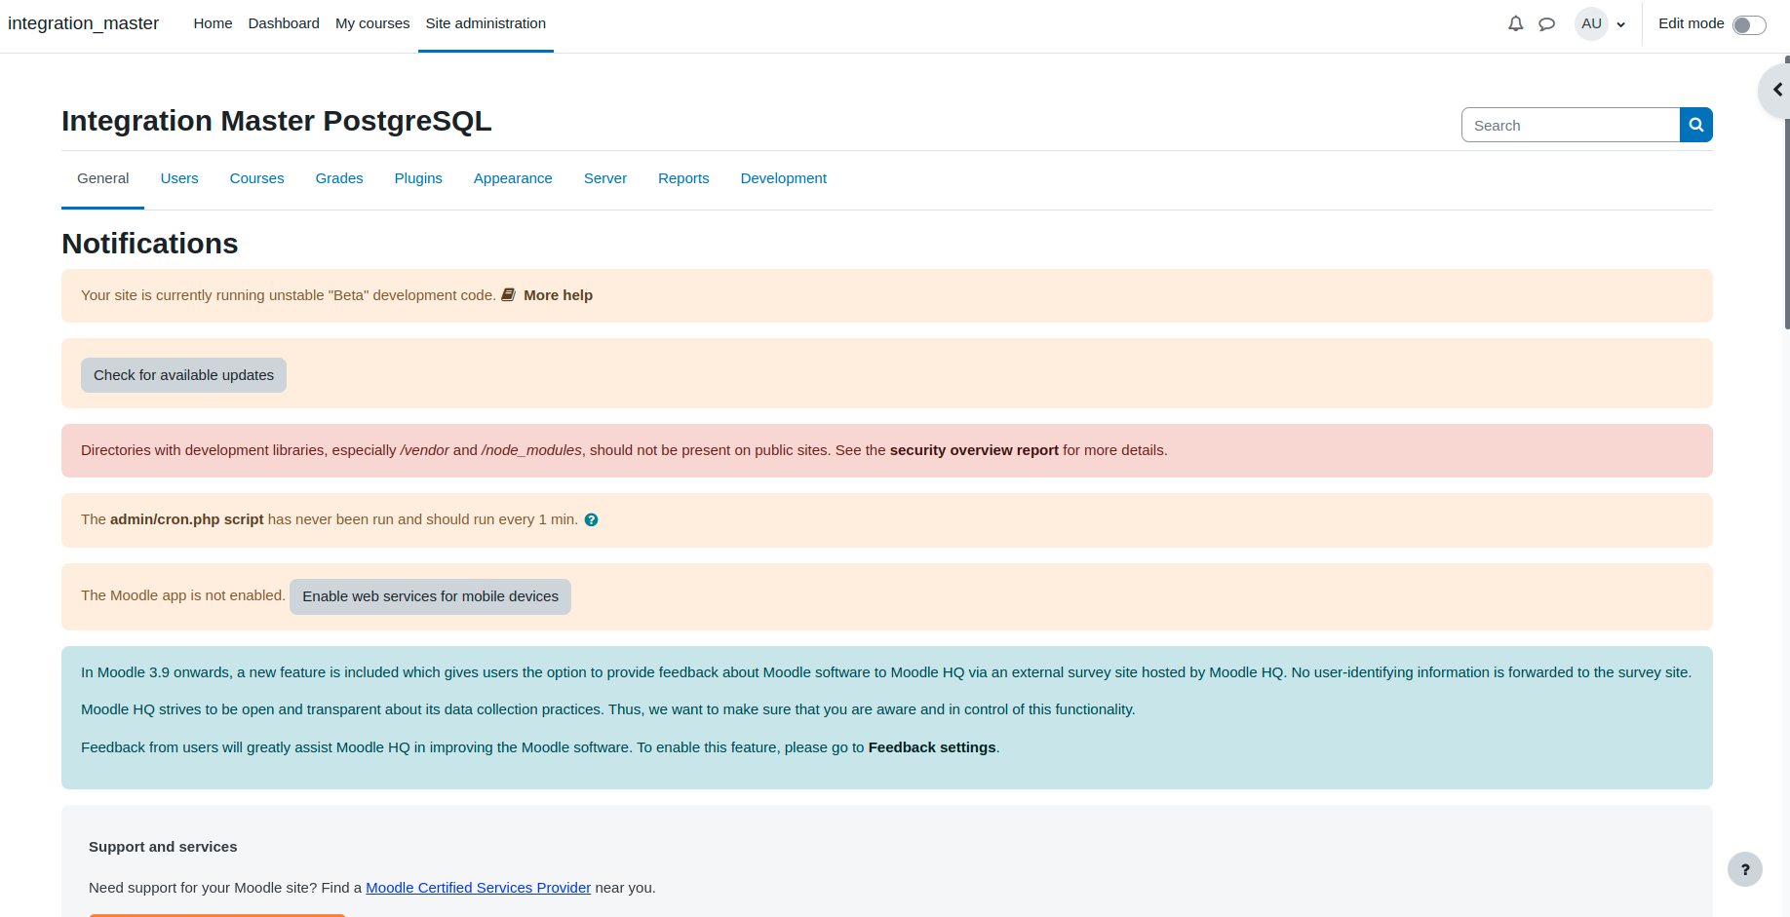
Task: Select Site administration in top navigation
Action: (x=486, y=23)
